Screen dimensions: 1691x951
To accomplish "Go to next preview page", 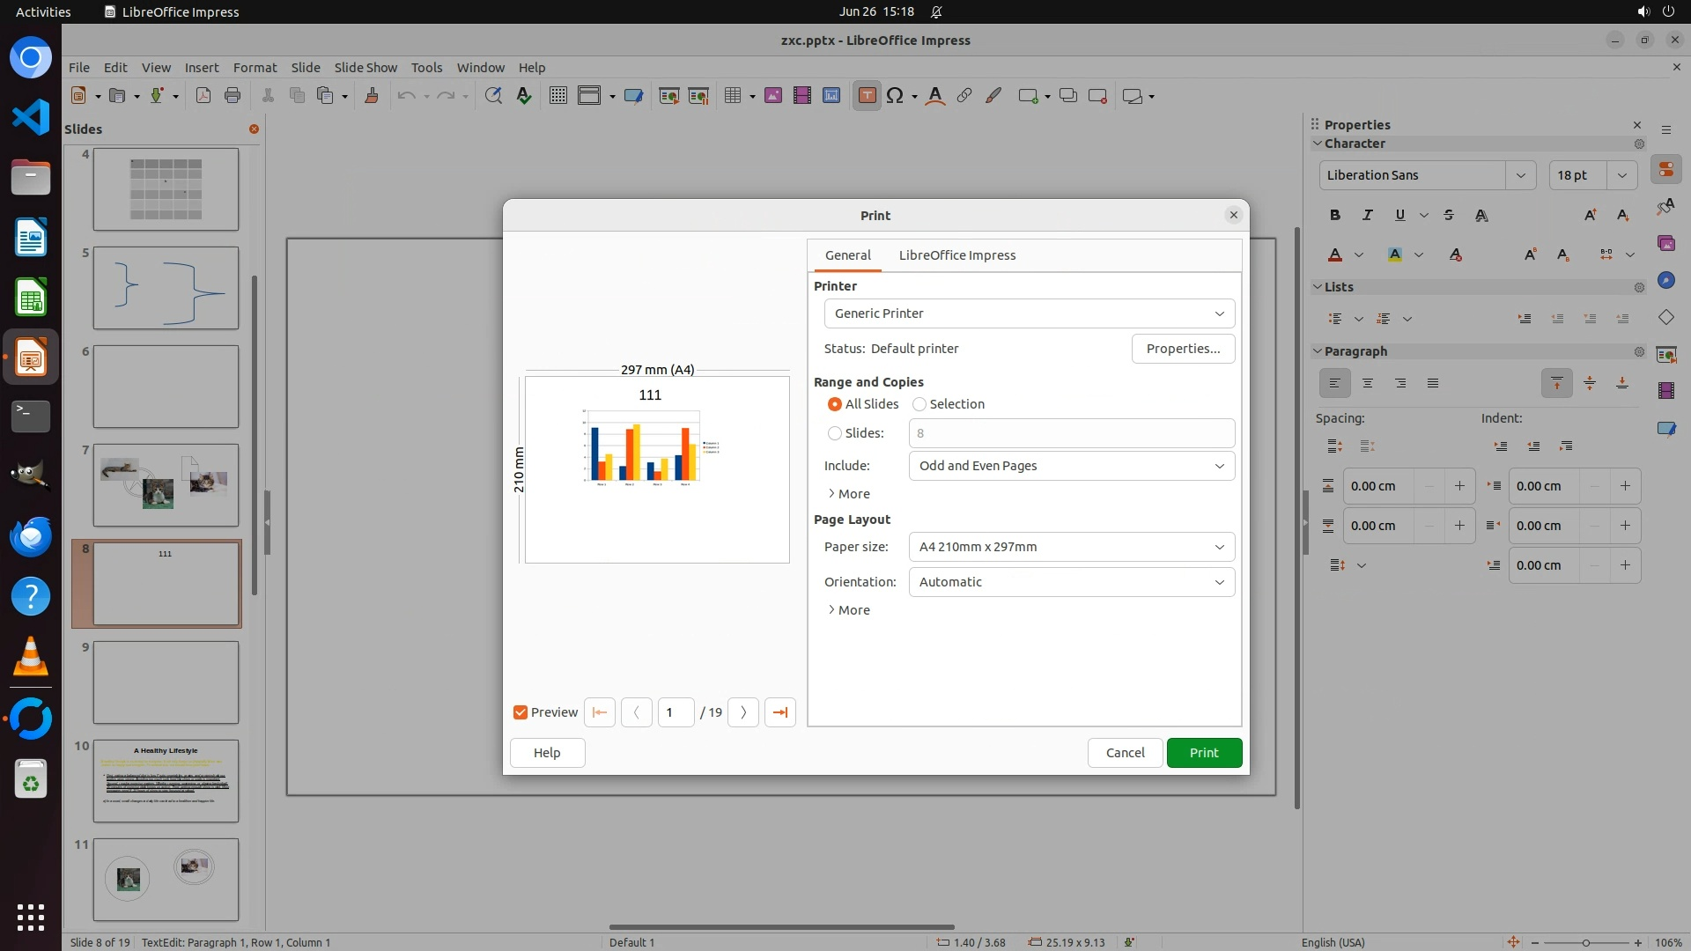I will pyautogui.click(x=742, y=712).
